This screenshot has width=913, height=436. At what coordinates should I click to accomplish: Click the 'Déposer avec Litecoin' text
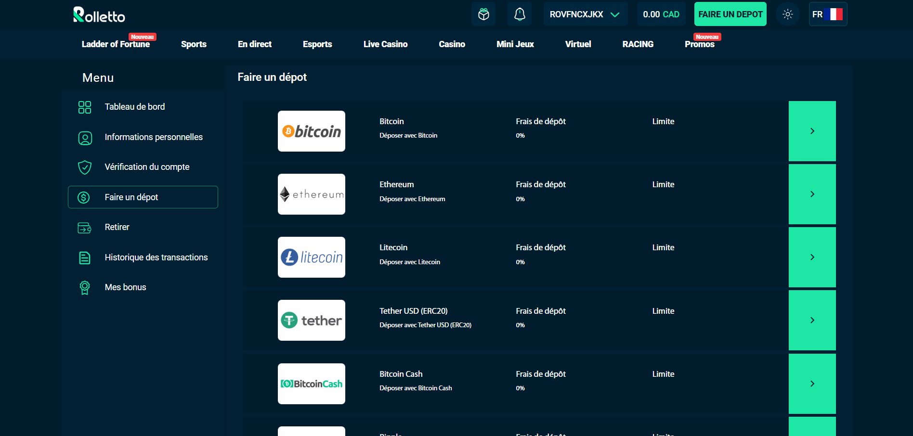(410, 262)
